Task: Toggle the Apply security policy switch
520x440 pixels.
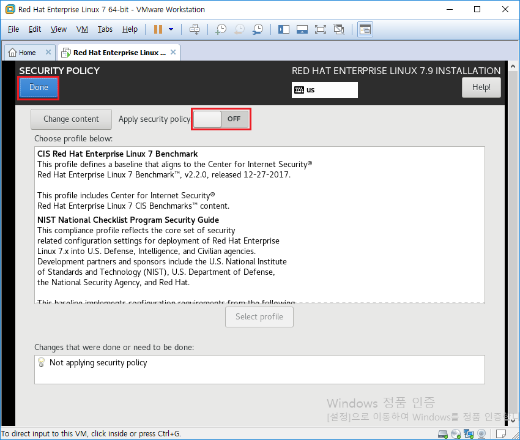Action: pyautogui.click(x=221, y=119)
